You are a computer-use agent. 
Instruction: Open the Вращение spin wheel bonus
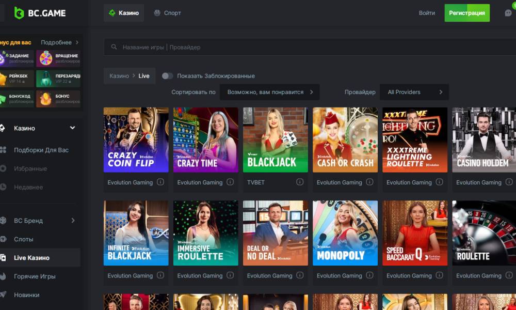[x=58, y=58]
